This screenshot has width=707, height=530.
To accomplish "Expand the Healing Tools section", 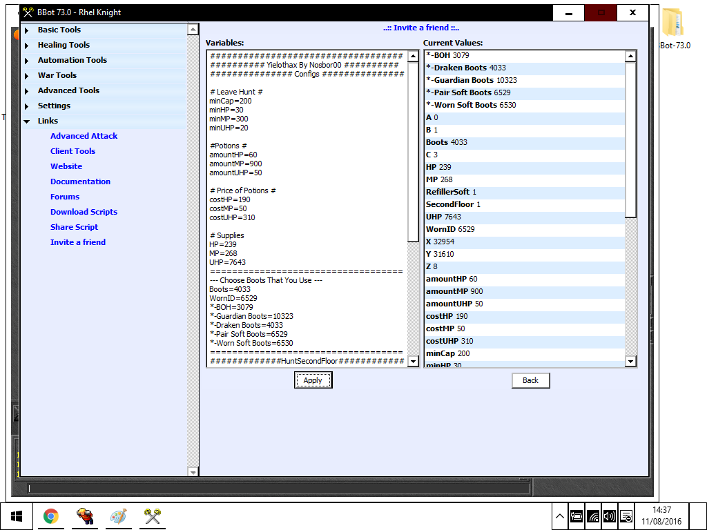I will pos(64,45).
